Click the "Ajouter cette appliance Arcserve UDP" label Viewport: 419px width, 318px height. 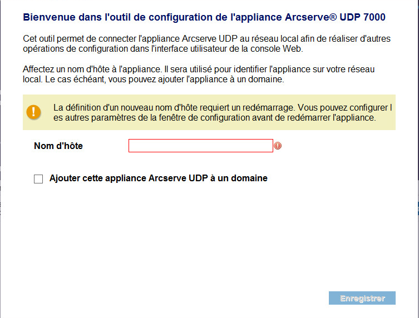129,178
